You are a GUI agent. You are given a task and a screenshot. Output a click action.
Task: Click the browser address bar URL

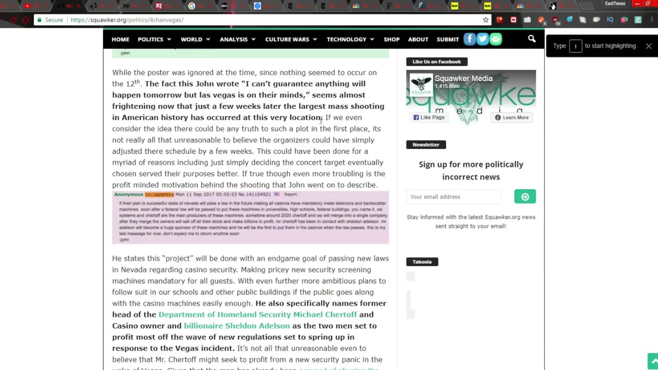coord(127,20)
